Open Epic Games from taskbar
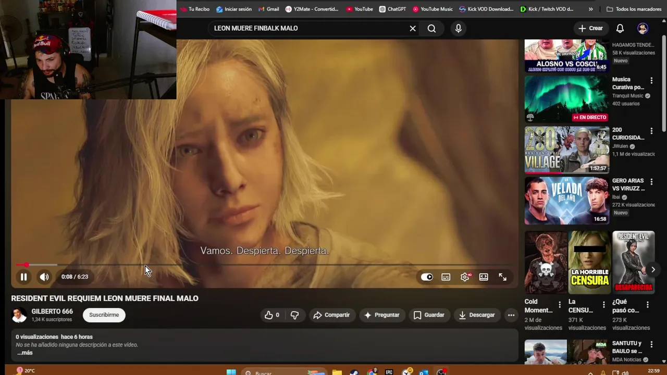 pos(389,372)
